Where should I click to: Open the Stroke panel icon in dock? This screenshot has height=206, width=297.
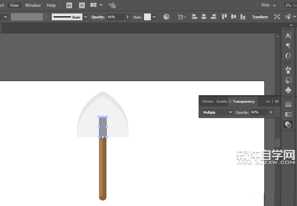(288, 104)
